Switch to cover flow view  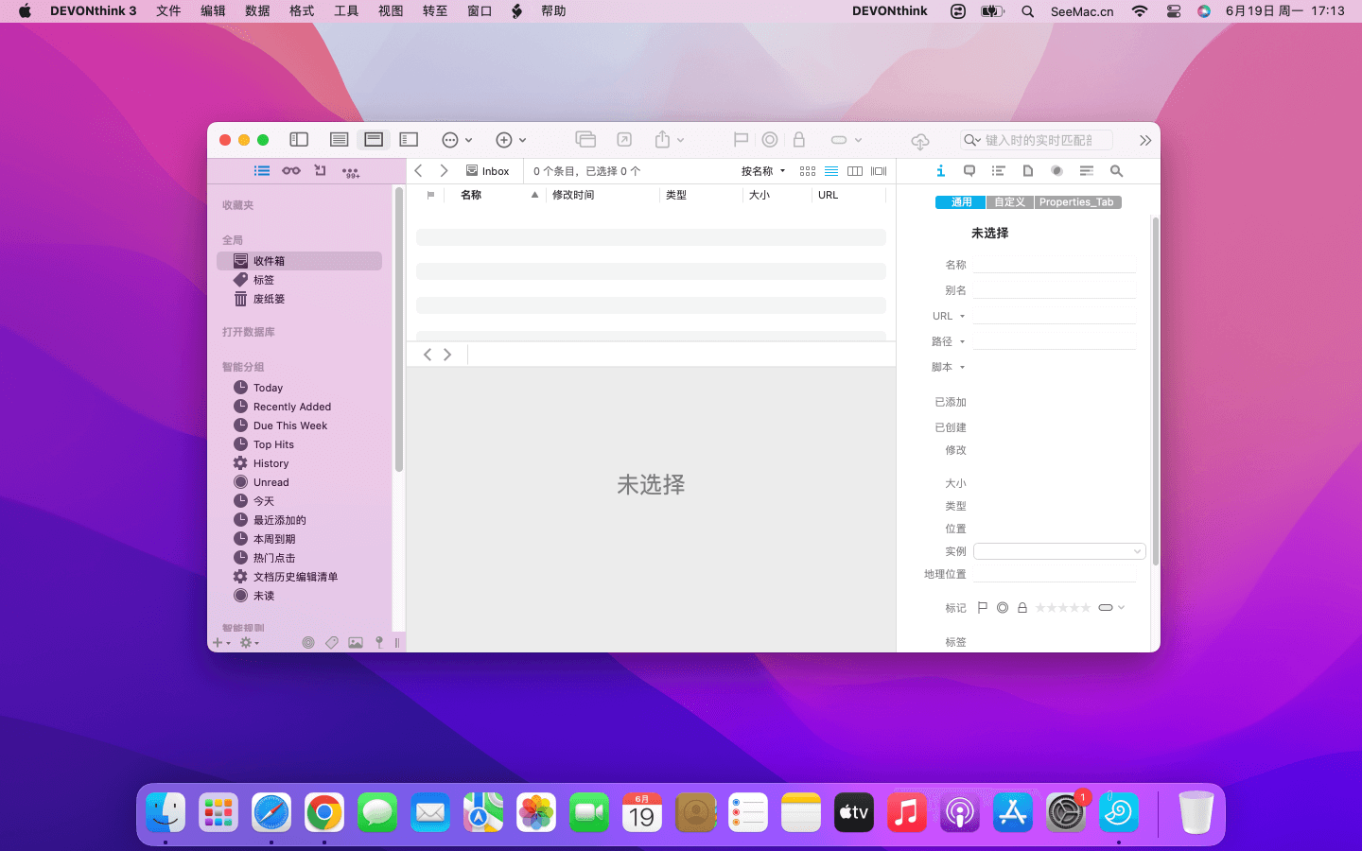[x=880, y=171]
